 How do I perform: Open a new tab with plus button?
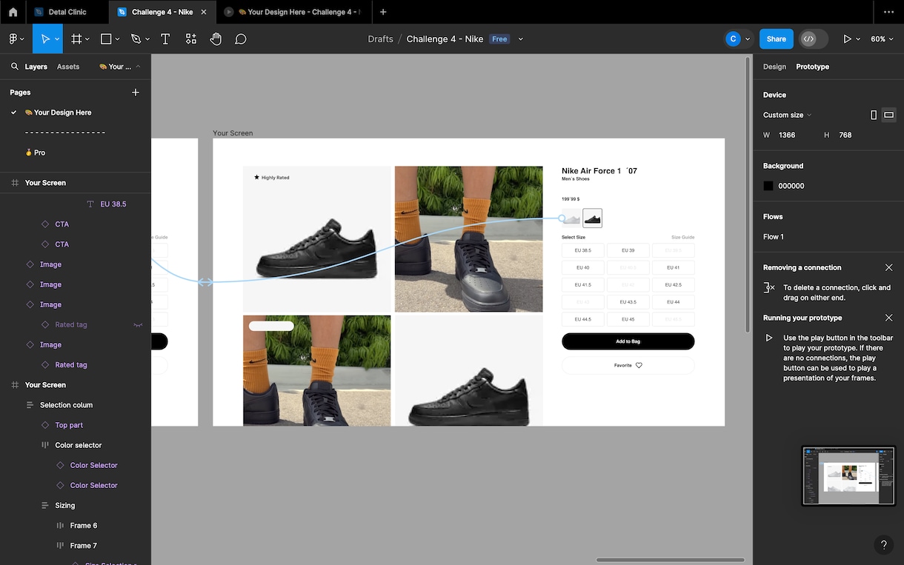coord(383,12)
